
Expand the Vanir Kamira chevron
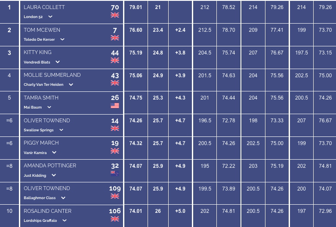pos(54,153)
